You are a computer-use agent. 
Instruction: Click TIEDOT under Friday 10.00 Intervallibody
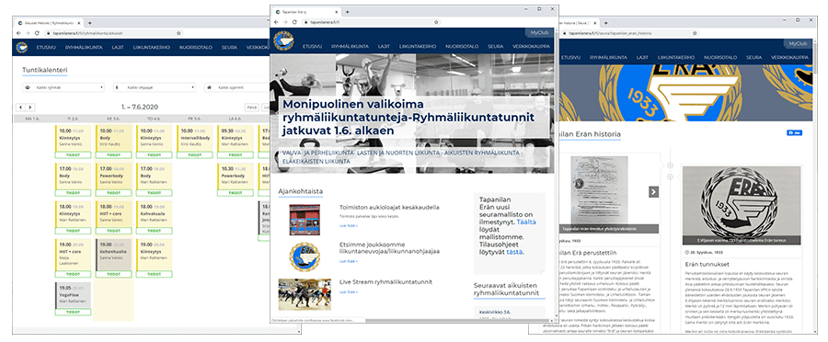pos(195,154)
